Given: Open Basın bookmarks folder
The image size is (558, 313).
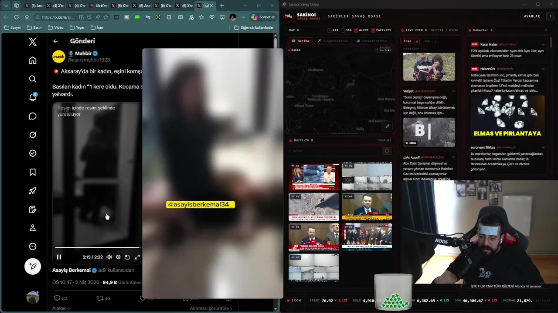Looking at the screenshot, I should point(34,27).
